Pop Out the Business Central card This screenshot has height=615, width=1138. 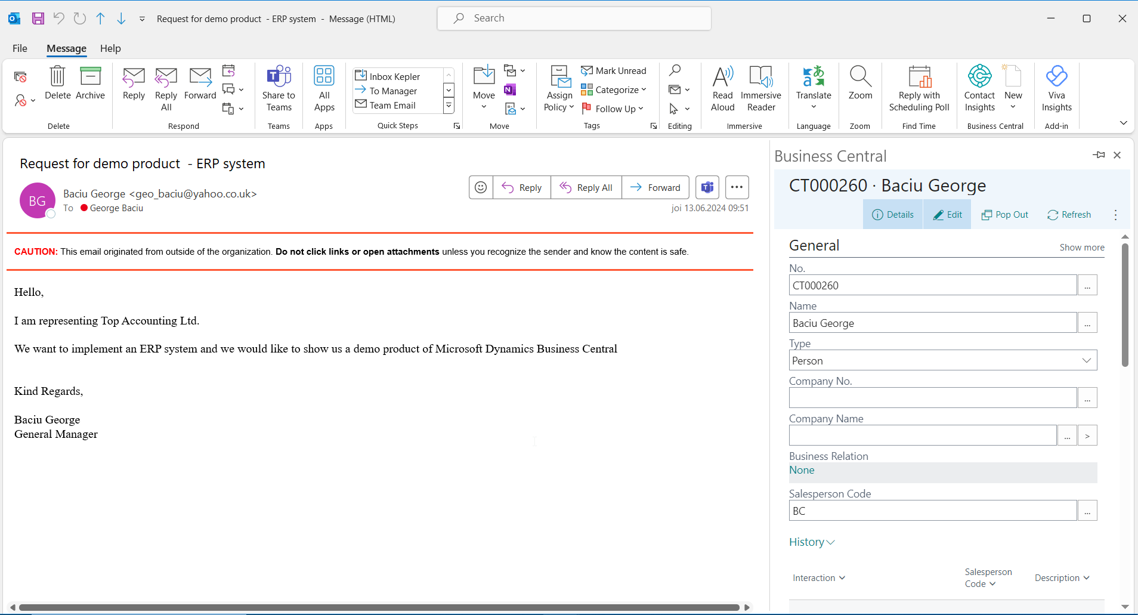coord(1005,215)
